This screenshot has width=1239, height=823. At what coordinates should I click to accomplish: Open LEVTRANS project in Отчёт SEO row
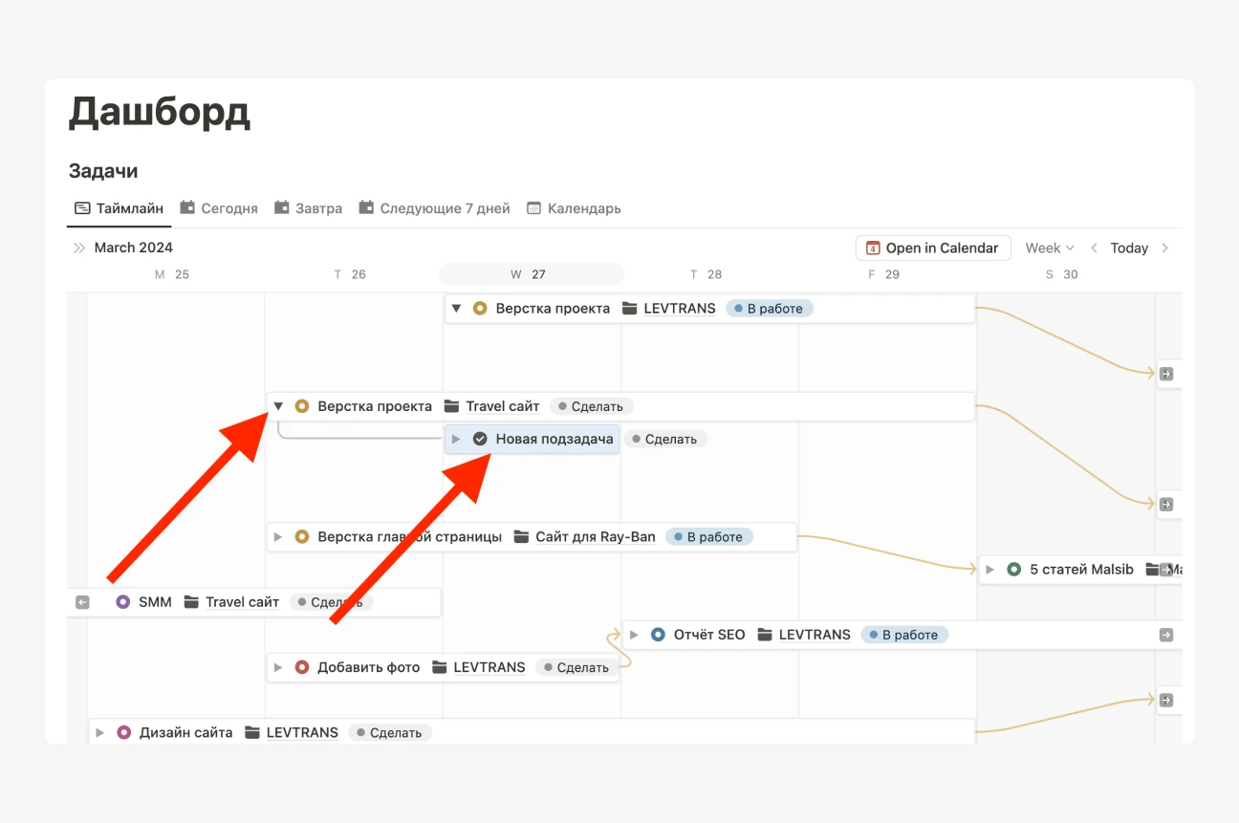[815, 635]
